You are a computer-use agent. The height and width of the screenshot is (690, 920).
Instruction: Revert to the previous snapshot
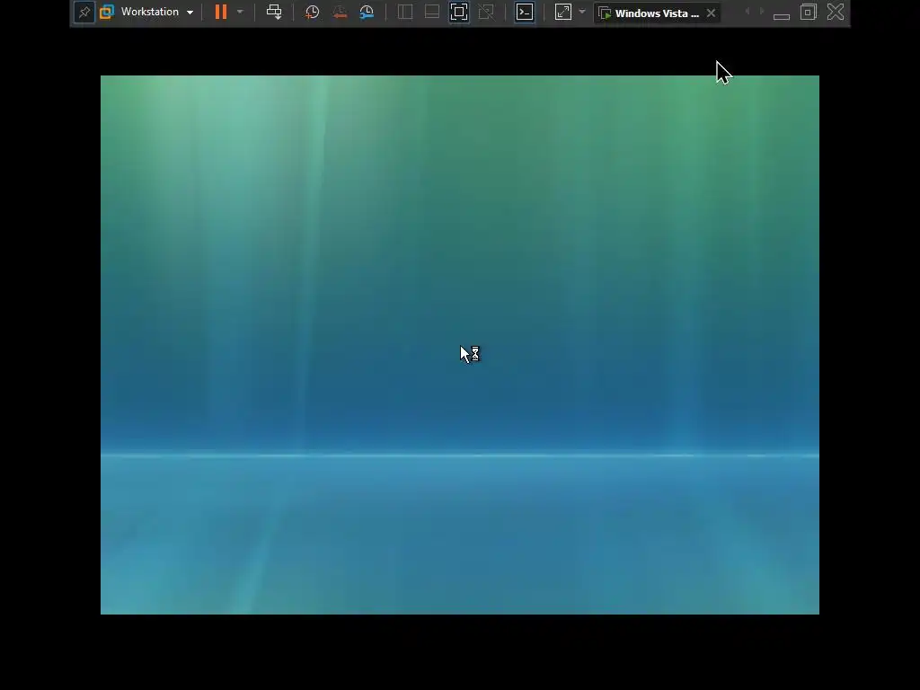[339, 12]
